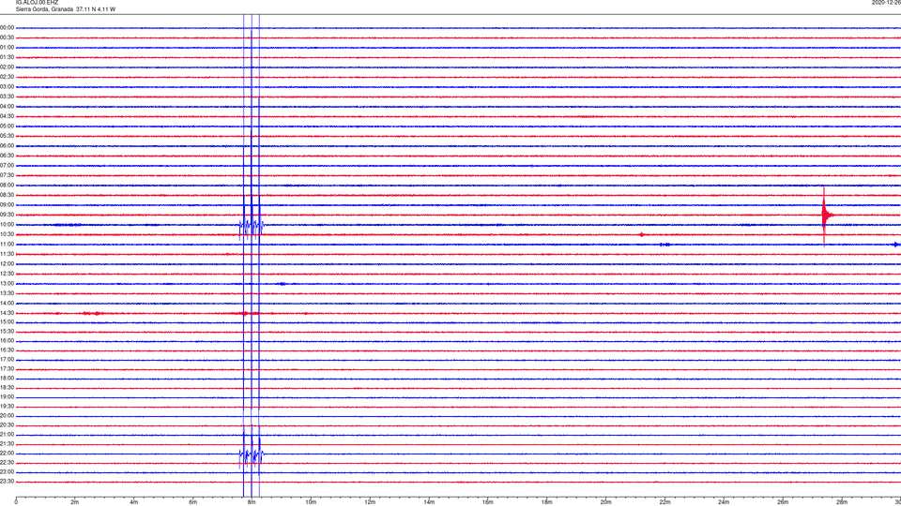Click the blue calibration pulse on the 22:00 trace
Screen dimensions: 901x506
click(x=252, y=455)
